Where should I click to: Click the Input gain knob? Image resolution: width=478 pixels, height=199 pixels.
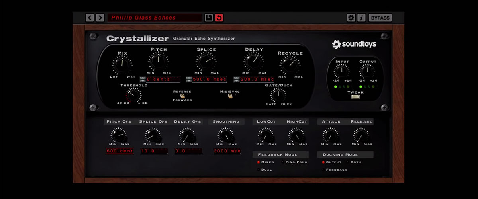click(x=341, y=71)
